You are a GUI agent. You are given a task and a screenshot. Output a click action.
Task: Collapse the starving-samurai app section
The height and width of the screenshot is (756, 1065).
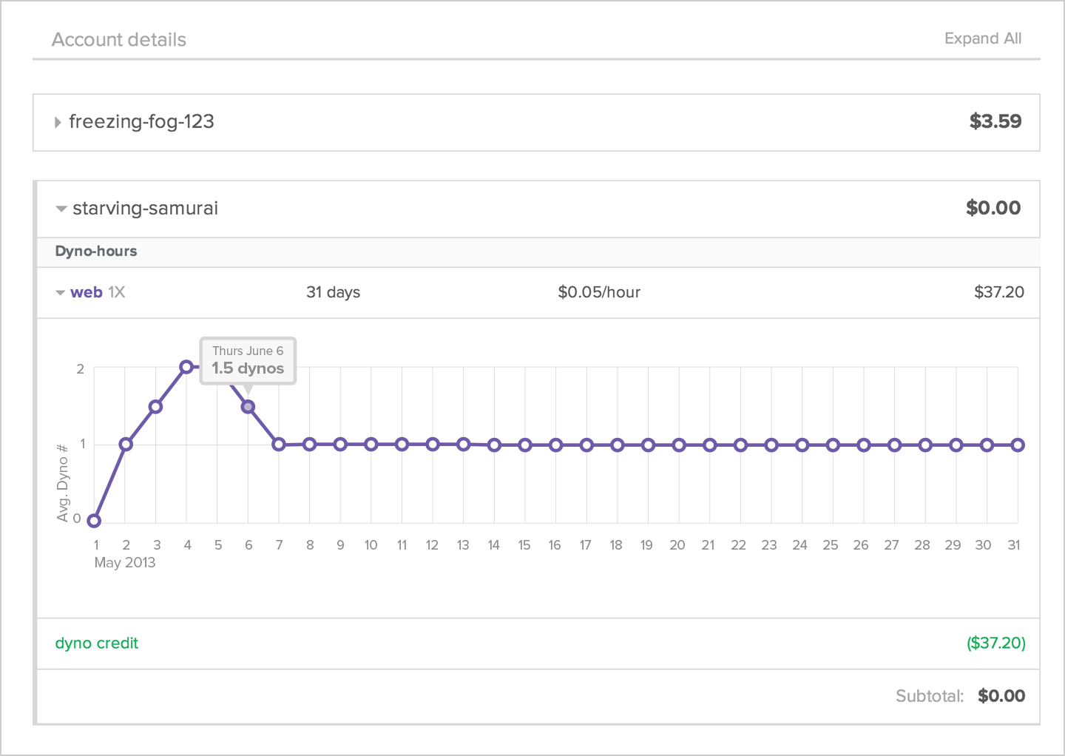61,209
